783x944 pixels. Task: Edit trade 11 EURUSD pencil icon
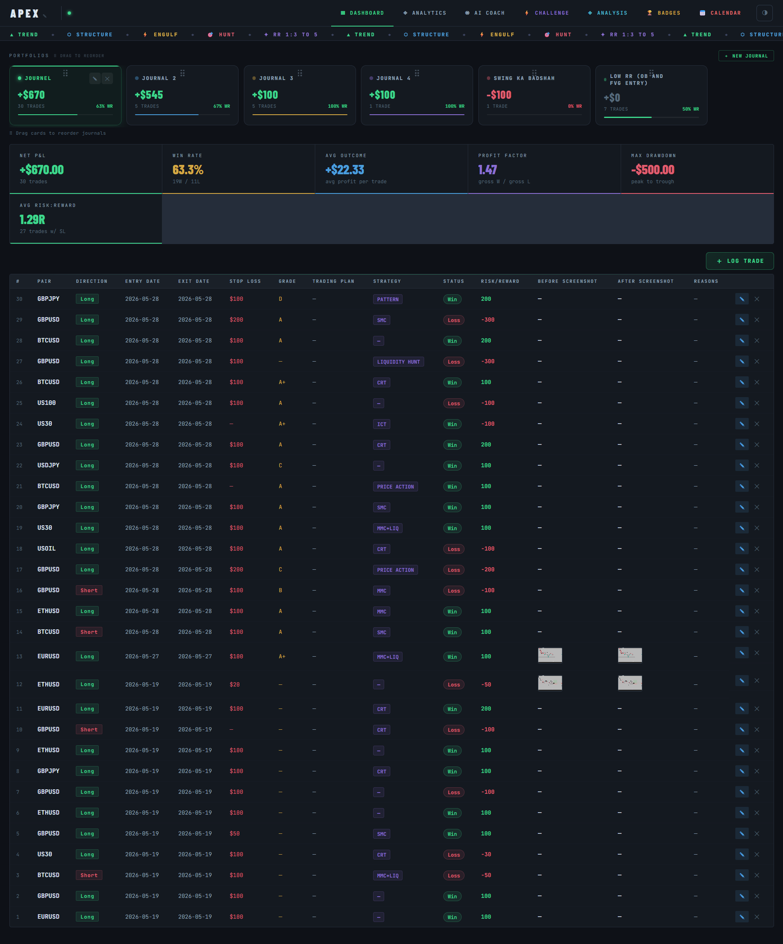point(742,709)
